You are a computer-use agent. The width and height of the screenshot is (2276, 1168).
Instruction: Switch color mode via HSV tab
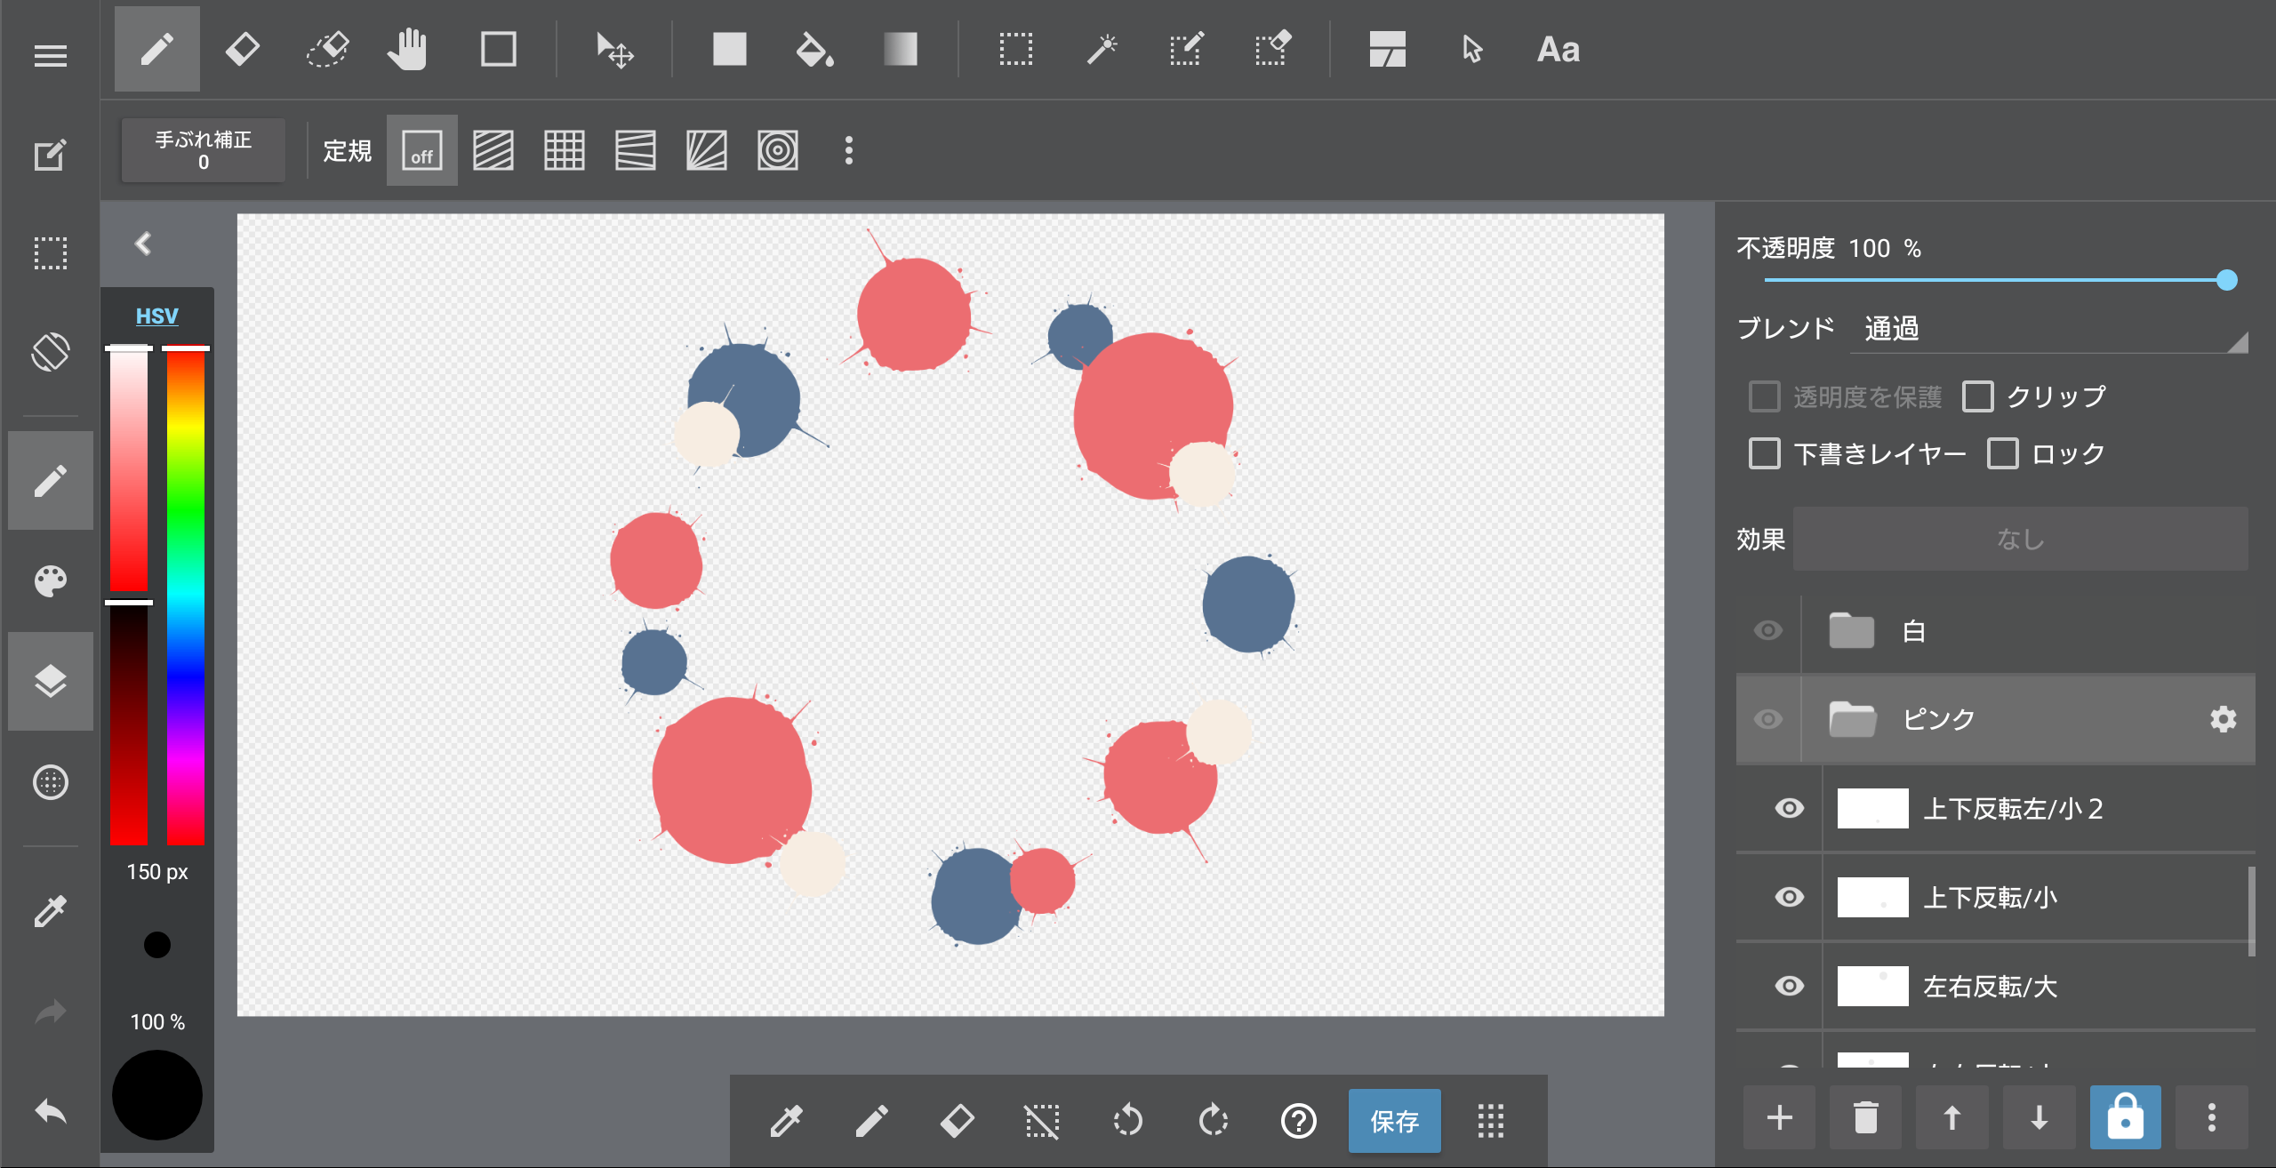point(156,316)
